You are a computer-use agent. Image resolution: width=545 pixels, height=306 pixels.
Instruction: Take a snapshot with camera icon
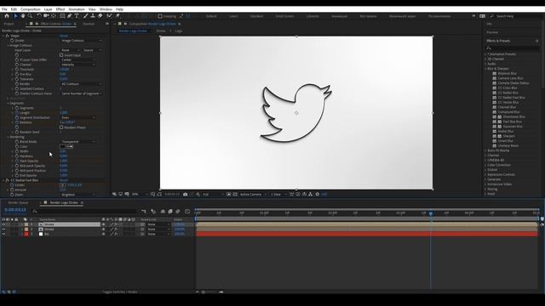click(186, 195)
